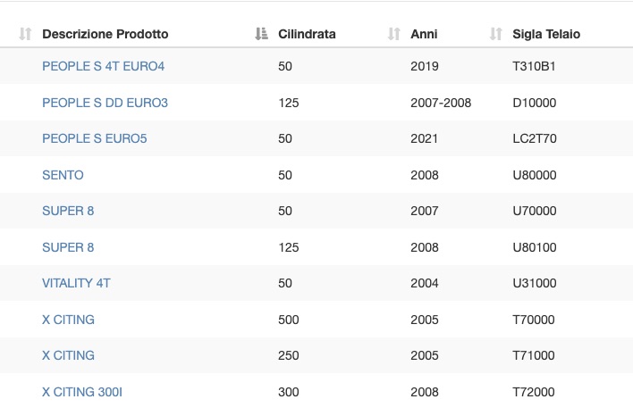Open the SENTO product link
Screen dimensions: 633x416
click(63, 175)
